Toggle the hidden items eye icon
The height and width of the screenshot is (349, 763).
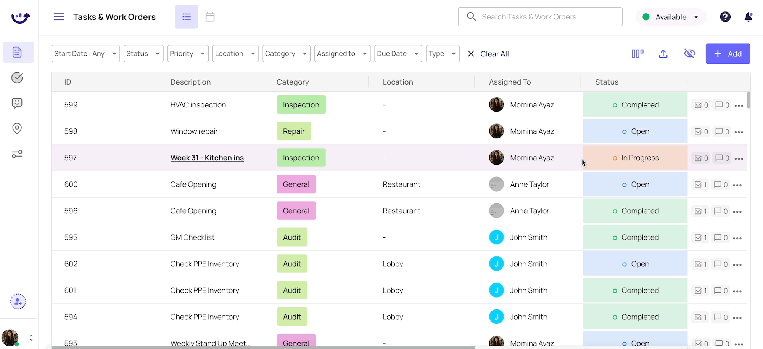point(690,54)
